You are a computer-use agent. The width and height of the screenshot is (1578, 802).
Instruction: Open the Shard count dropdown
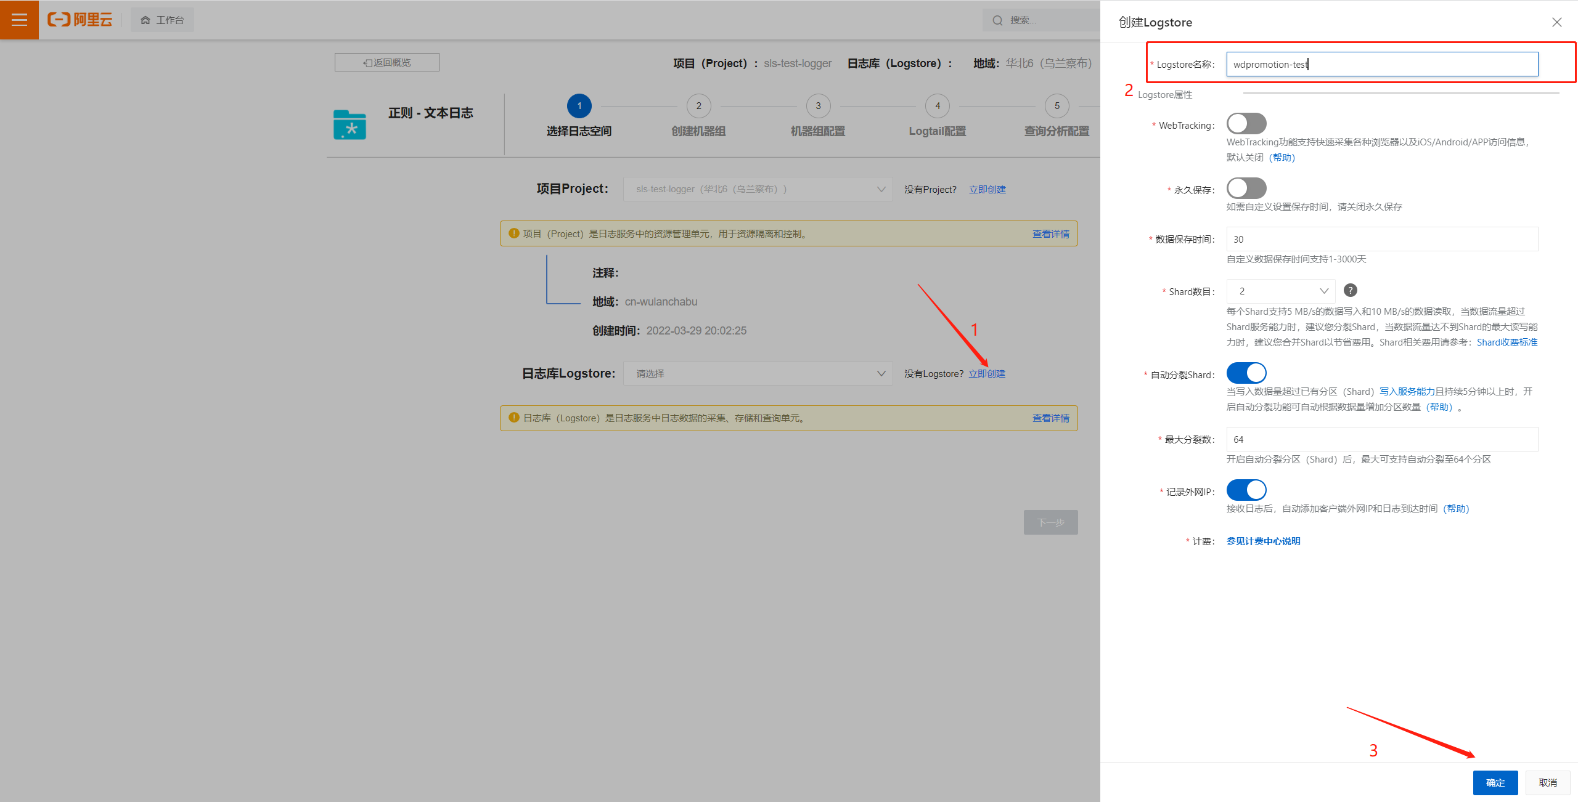[x=1280, y=291]
